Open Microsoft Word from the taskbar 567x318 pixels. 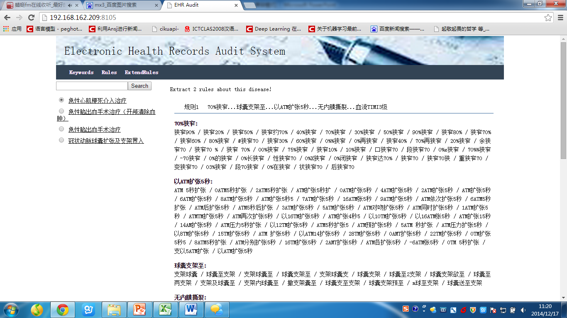point(191,309)
